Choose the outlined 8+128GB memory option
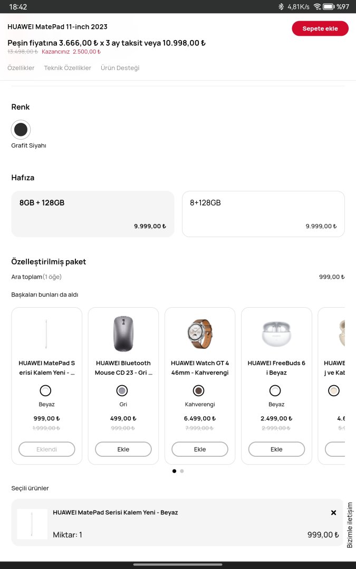This screenshot has width=356, height=569. [x=263, y=214]
